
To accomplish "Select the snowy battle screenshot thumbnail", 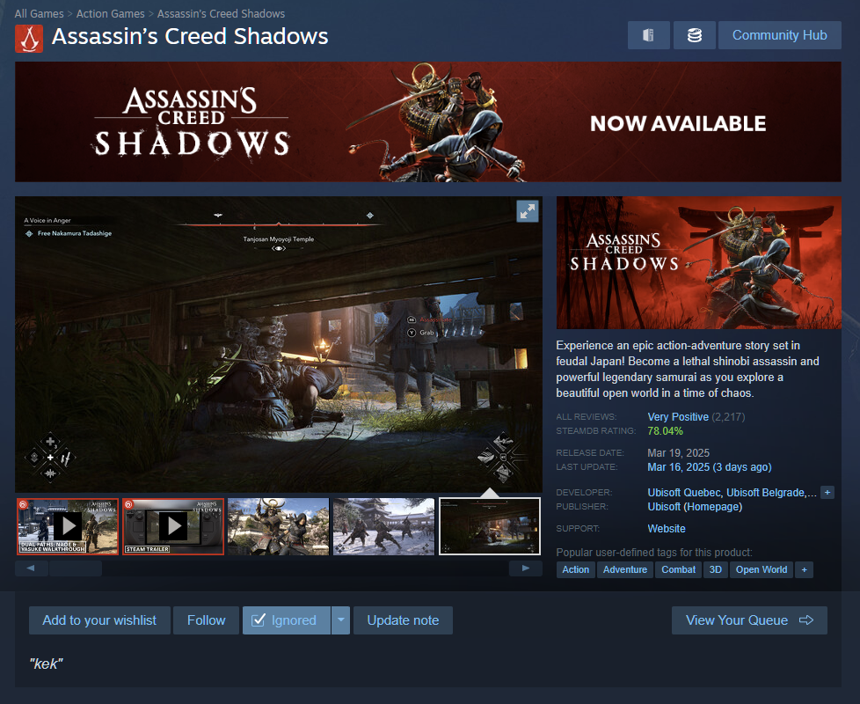I will pyautogui.click(x=383, y=526).
